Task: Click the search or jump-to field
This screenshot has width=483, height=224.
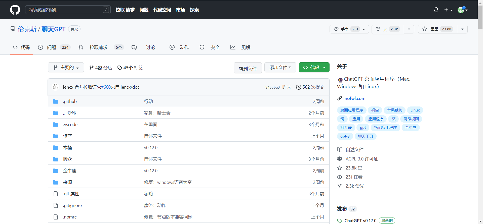Action: (x=68, y=10)
